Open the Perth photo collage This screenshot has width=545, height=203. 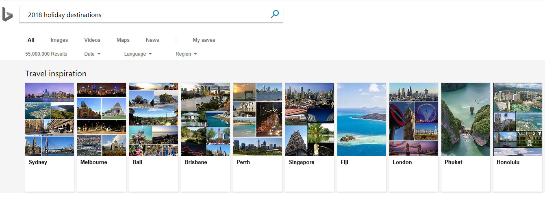tap(258, 119)
